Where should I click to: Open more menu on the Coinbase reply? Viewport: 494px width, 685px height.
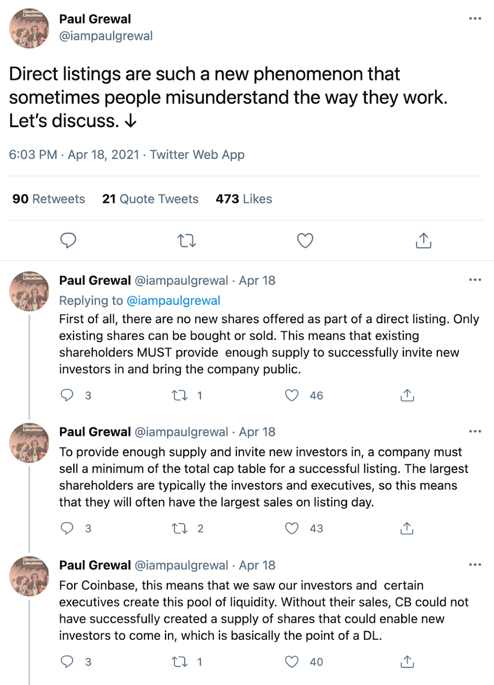coord(475,564)
